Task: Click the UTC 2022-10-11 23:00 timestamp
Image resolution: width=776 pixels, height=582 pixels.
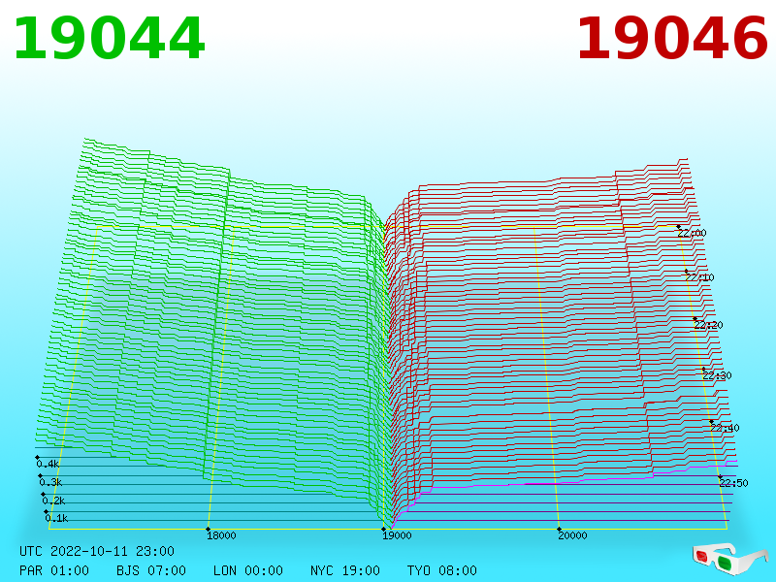Action: point(97,551)
